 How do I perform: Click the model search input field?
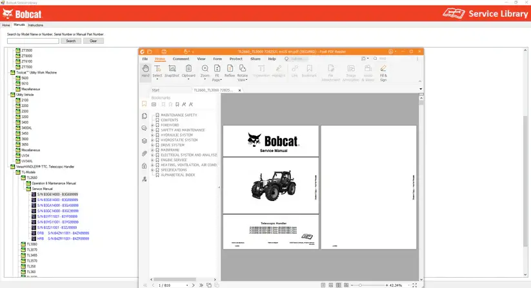(33, 41)
